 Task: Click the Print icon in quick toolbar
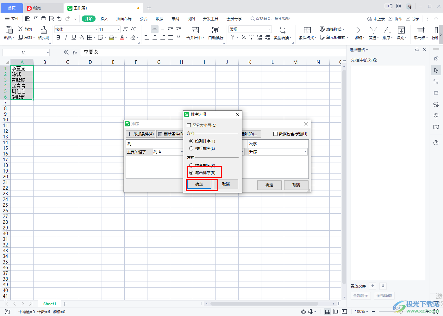click(x=43, y=19)
